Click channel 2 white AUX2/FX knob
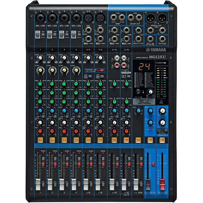 pyautogui.click(x=52, y=123)
